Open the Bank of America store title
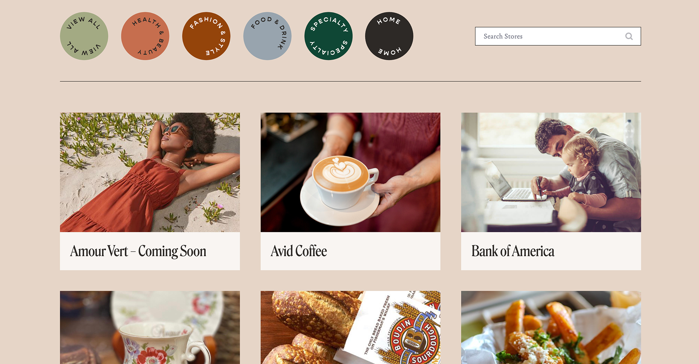Viewport: 699px width, 364px height. 513,251
